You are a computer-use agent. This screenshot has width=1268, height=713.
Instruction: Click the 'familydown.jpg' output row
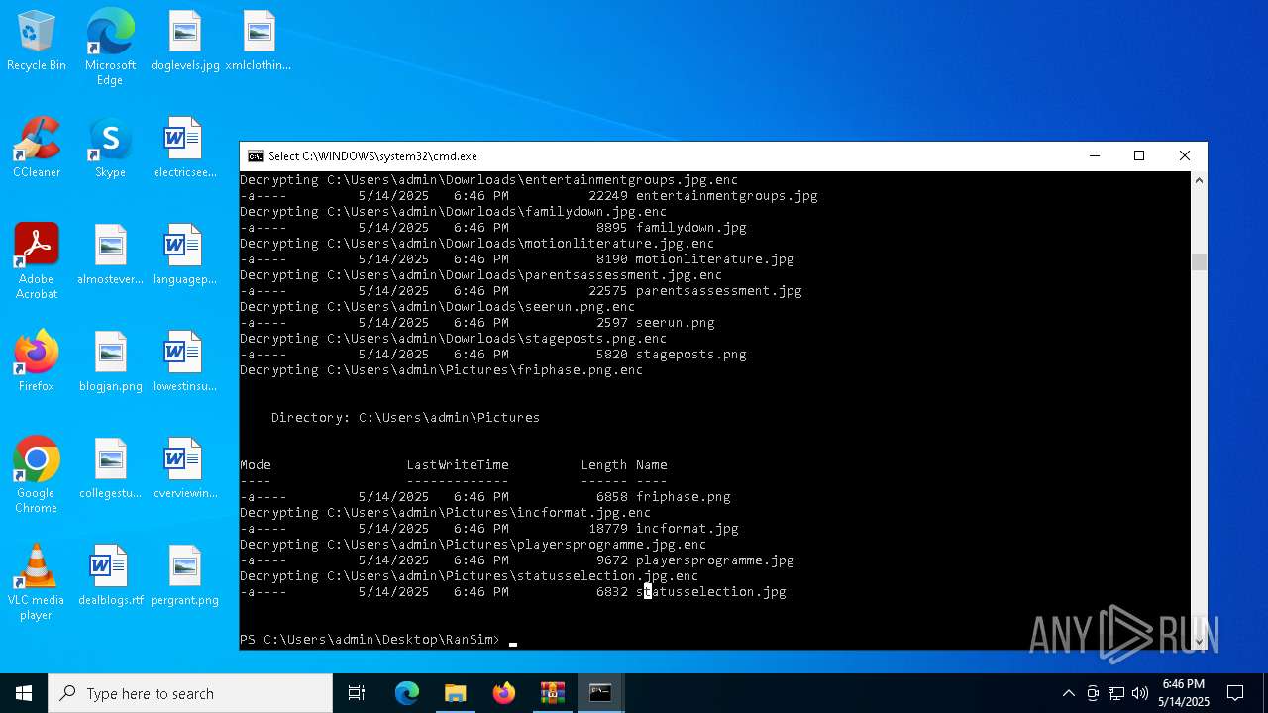(493, 228)
